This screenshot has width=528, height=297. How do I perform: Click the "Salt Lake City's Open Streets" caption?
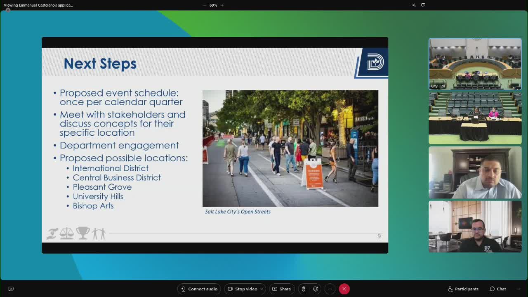coord(238,212)
